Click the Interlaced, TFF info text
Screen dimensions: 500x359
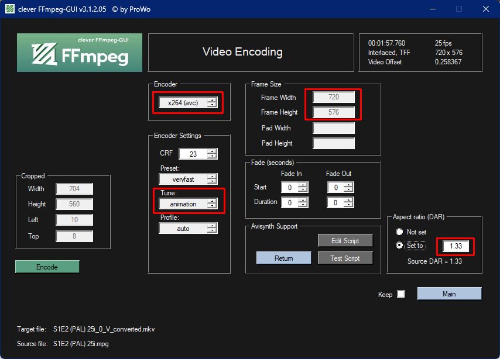pyautogui.click(x=389, y=53)
